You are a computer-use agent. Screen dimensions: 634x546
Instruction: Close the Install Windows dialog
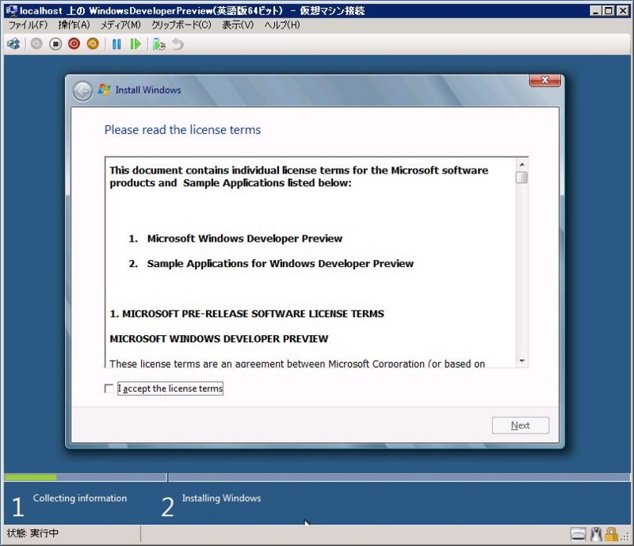pyautogui.click(x=544, y=80)
